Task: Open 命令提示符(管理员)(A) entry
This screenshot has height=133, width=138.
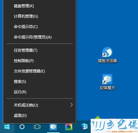Action: point(40,37)
